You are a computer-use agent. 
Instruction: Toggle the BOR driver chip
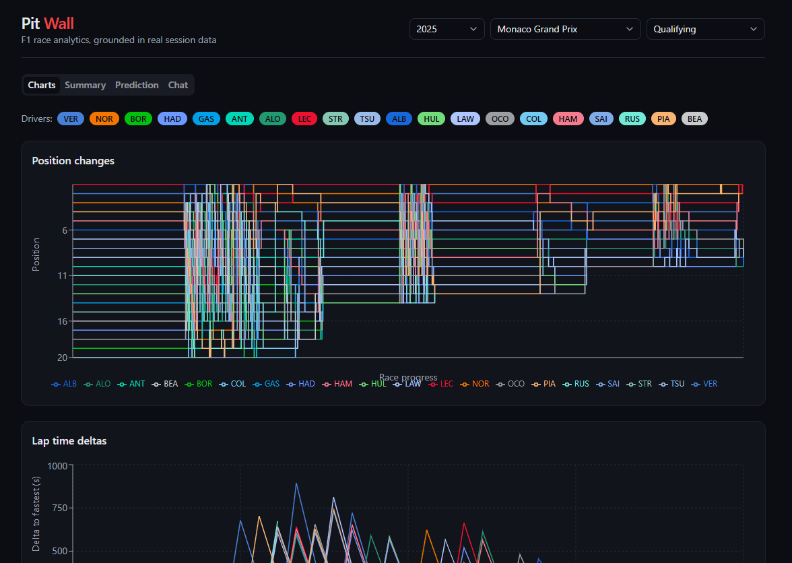[139, 119]
